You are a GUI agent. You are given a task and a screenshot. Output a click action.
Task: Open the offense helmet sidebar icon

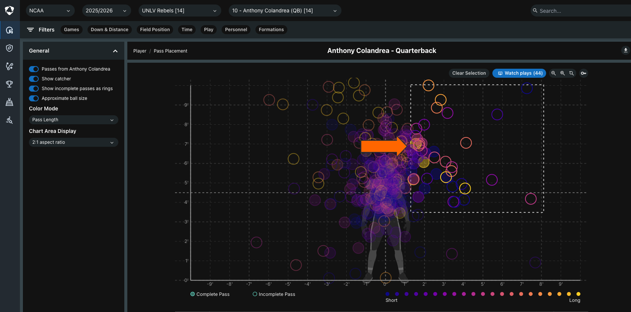[x=10, y=30]
